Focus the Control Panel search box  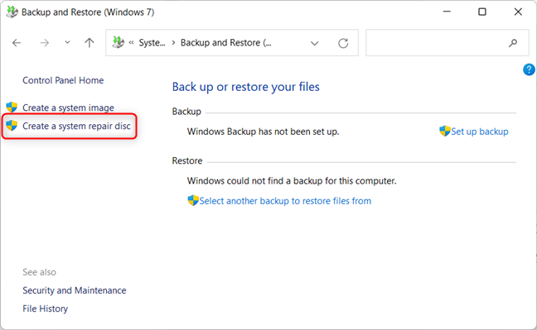tap(447, 43)
